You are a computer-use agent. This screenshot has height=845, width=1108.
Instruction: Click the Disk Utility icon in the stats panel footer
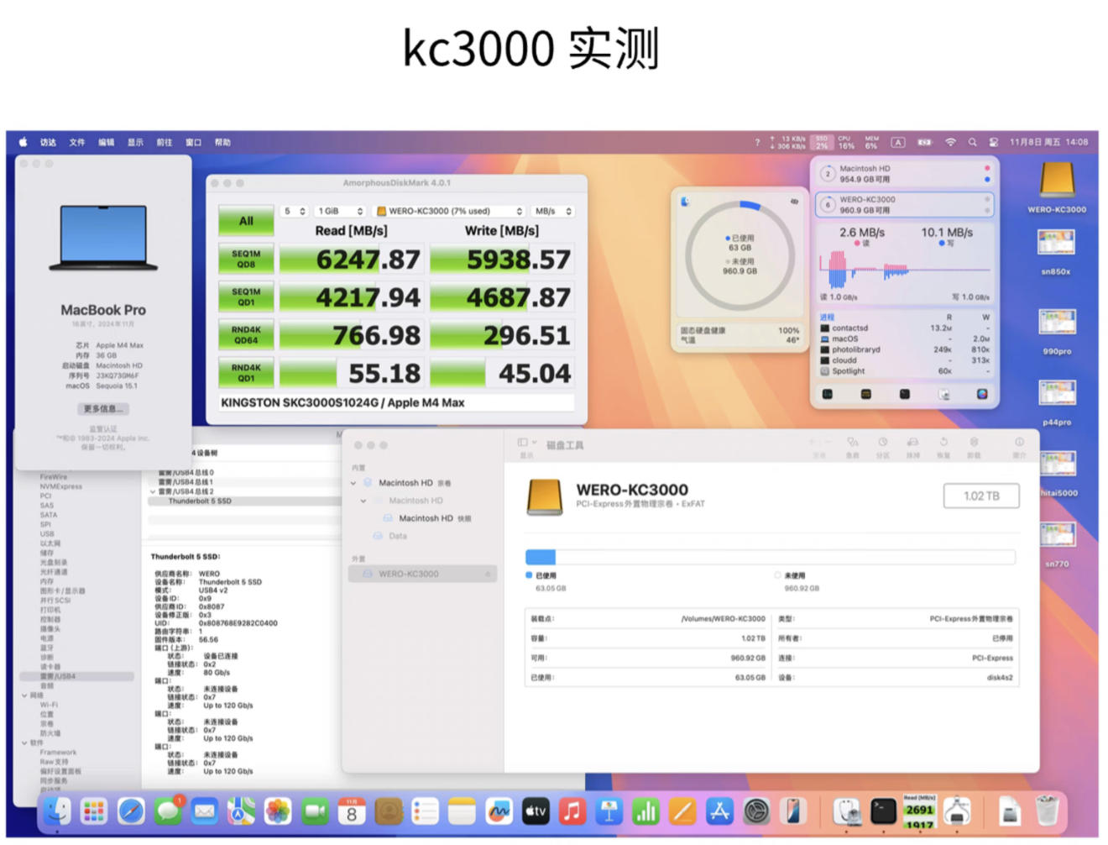[x=943, y=394]
